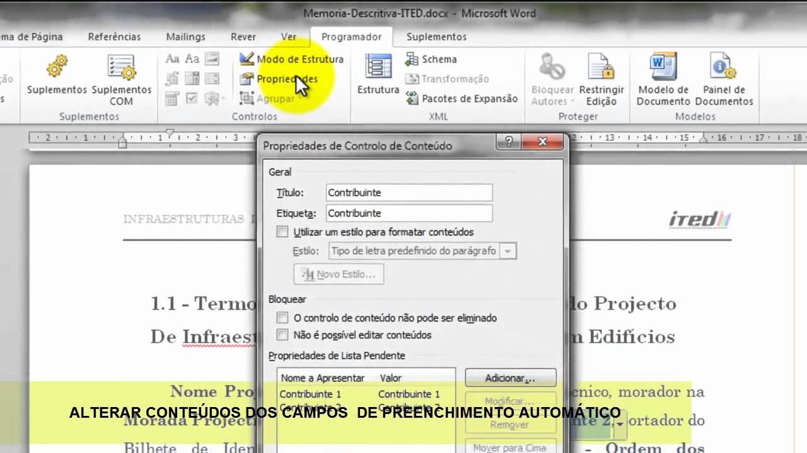This screenshot has height=453, width=807.
Task: Close the Propriedades de Controlo de Conteúdo dialog
Action: point(542,142)
